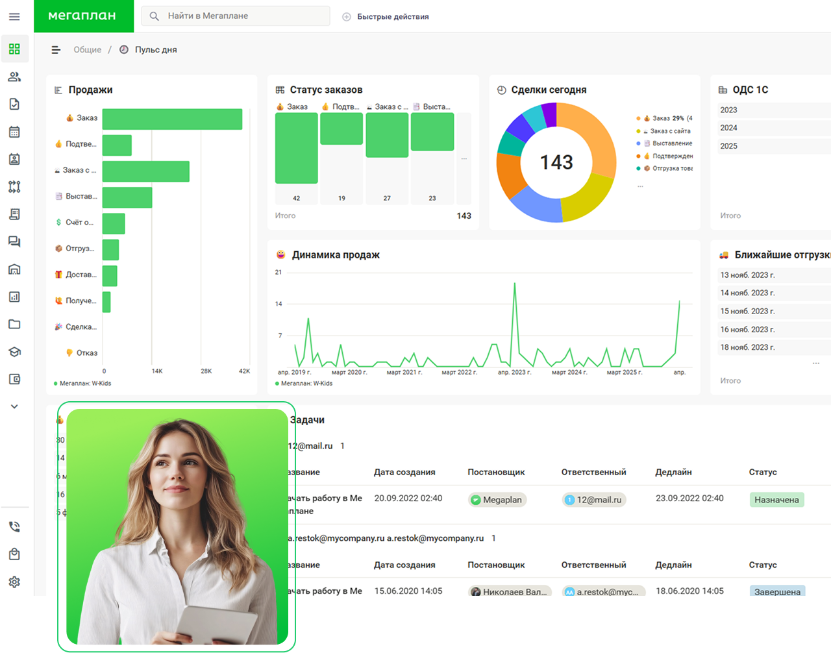
Task: Select 13 нояб. 2023 г. shipment row
Action: pos(775,275)
